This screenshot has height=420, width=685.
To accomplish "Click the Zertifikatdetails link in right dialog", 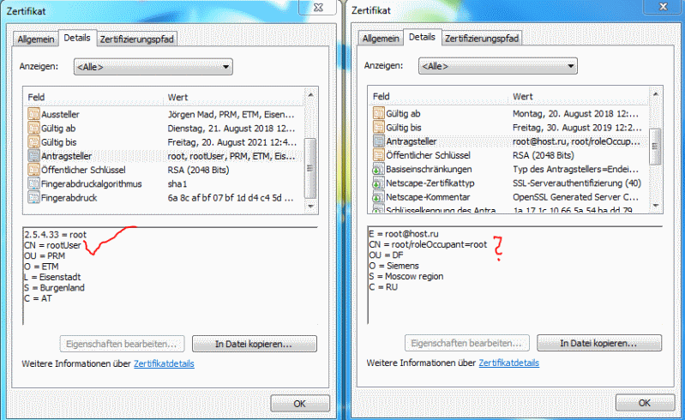I will click(x=508, y=363).
